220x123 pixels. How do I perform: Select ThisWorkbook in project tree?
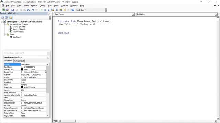(18, 32)
